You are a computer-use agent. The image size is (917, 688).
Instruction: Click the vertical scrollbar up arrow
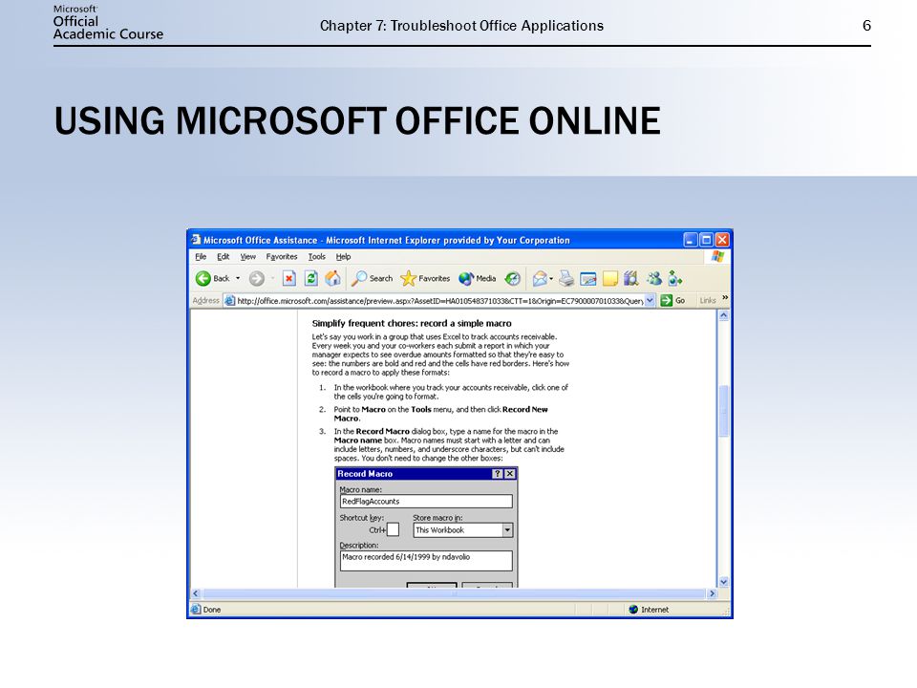(x=723, y=315)
